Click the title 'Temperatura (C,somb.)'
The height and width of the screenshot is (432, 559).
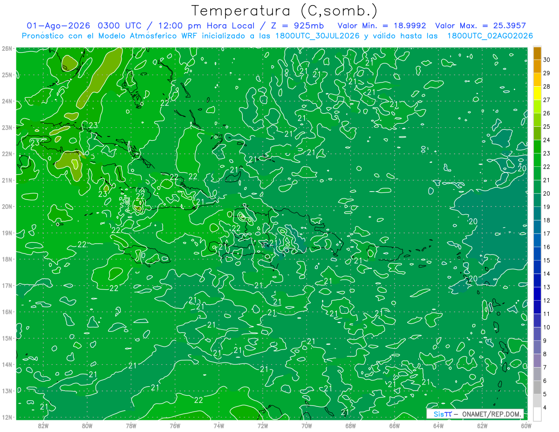pyautogui.click(x=285, y=11)
